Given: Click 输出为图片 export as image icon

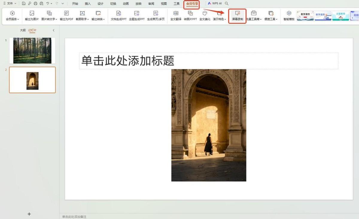Looking at the screenshot, I should pos(32,13).
